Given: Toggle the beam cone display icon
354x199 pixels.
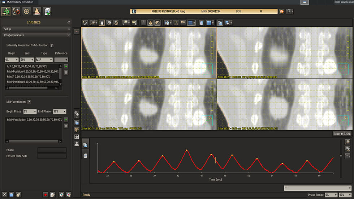Looking at the screenshot, I should click(x=150, y=22).
